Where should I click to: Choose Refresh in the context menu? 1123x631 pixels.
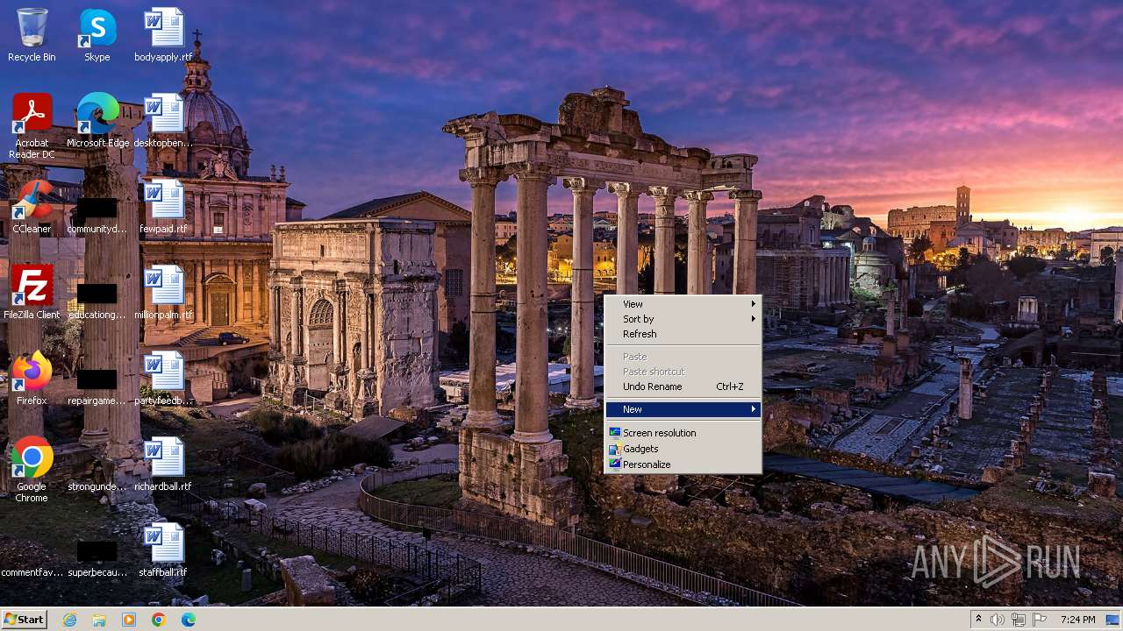point(683,334)
